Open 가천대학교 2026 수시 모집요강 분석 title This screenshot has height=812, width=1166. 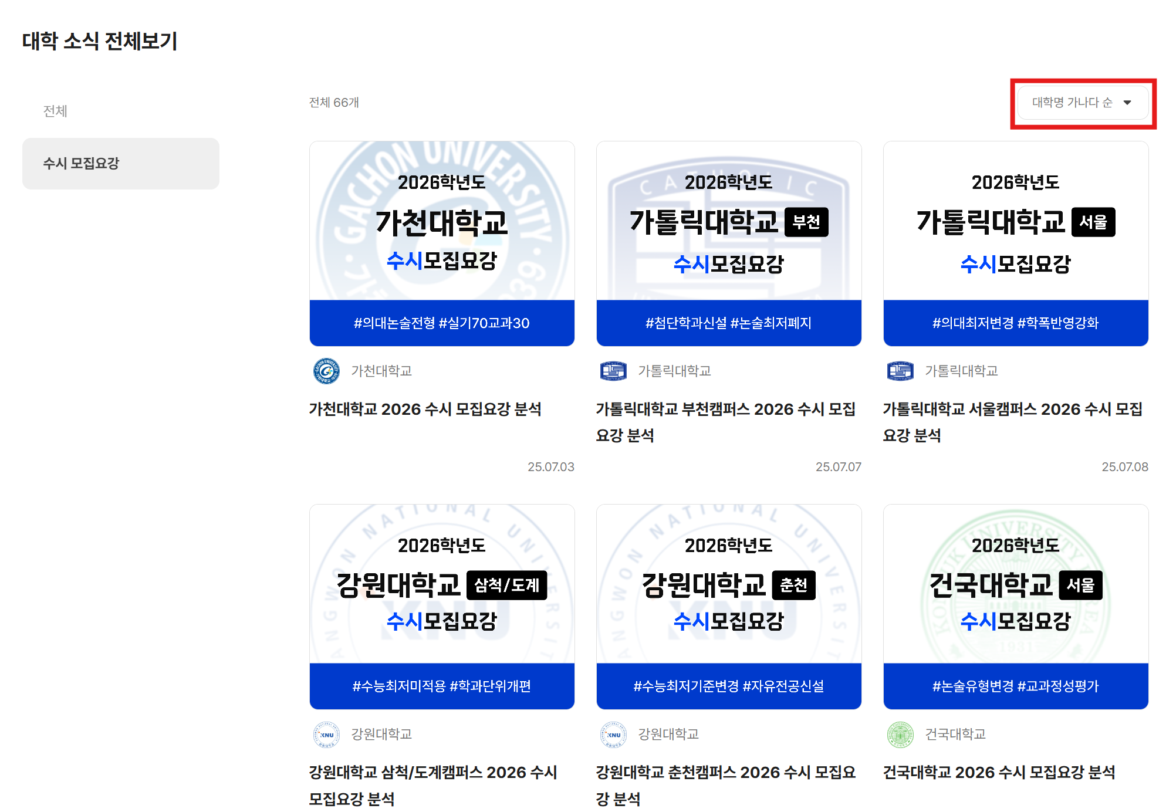[425, 409]
